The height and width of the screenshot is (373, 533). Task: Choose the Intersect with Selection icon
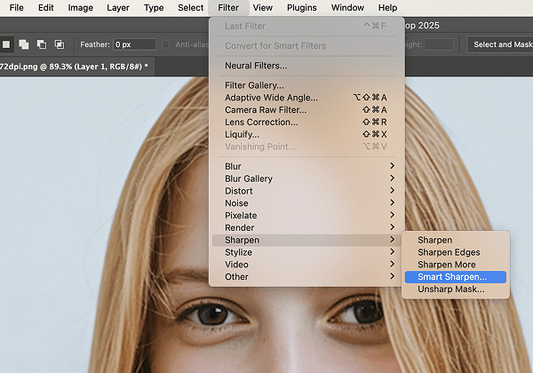[59, 44]
